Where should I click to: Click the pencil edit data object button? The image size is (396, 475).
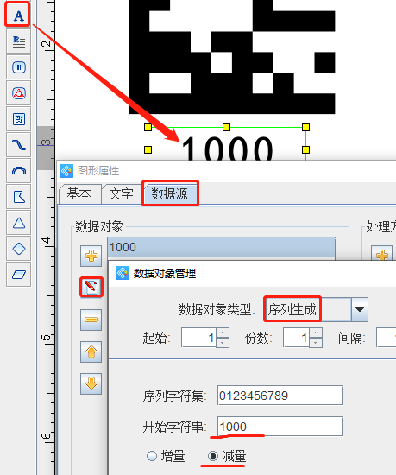tap(91, 287)
